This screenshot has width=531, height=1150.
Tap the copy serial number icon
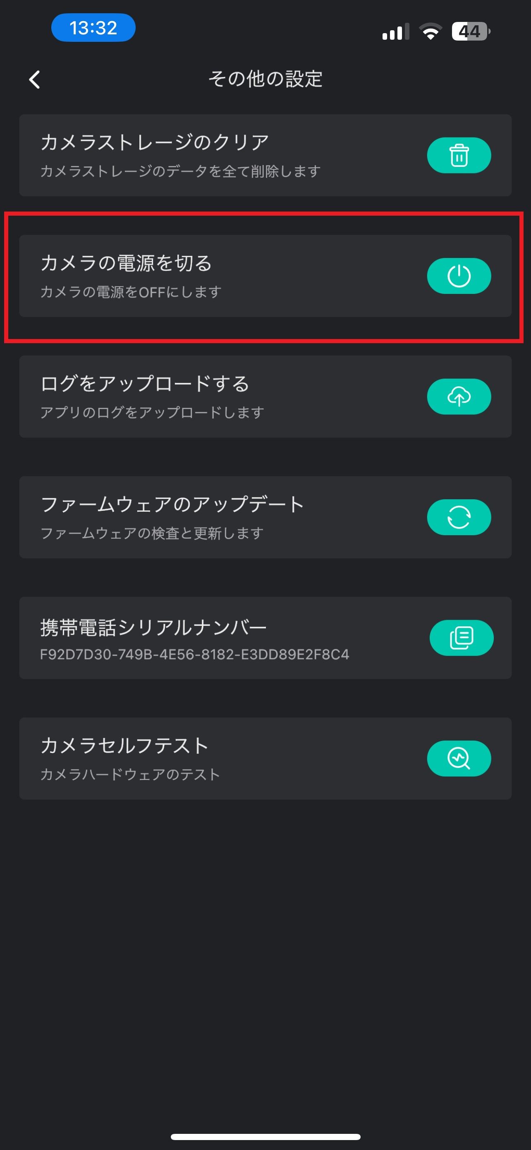pyautogui.click(x=461, y=638)
